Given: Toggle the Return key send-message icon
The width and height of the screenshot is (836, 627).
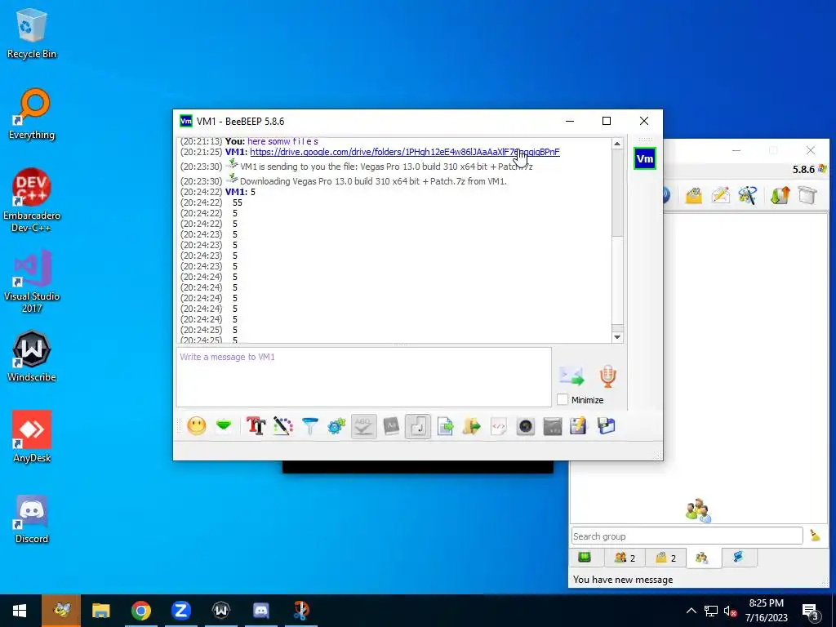Looking at the screenshot, I should (418, 426).
